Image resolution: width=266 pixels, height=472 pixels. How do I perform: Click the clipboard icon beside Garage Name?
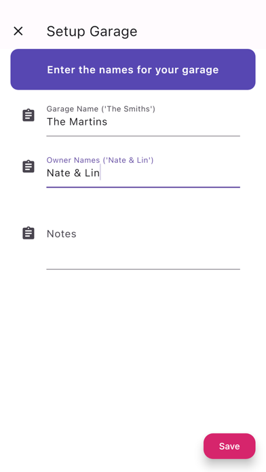(x=28, y=115)
